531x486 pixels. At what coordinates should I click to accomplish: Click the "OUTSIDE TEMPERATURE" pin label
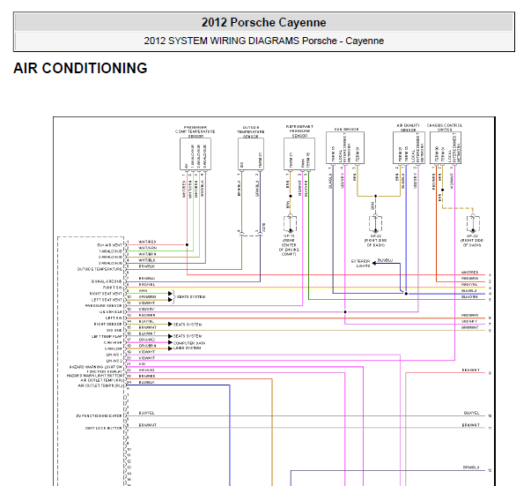click(x=100, y=269)
